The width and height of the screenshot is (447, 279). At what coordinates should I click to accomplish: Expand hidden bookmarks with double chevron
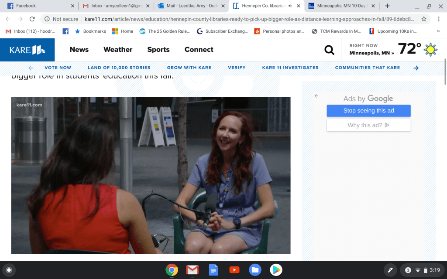[x=438, y=31]
